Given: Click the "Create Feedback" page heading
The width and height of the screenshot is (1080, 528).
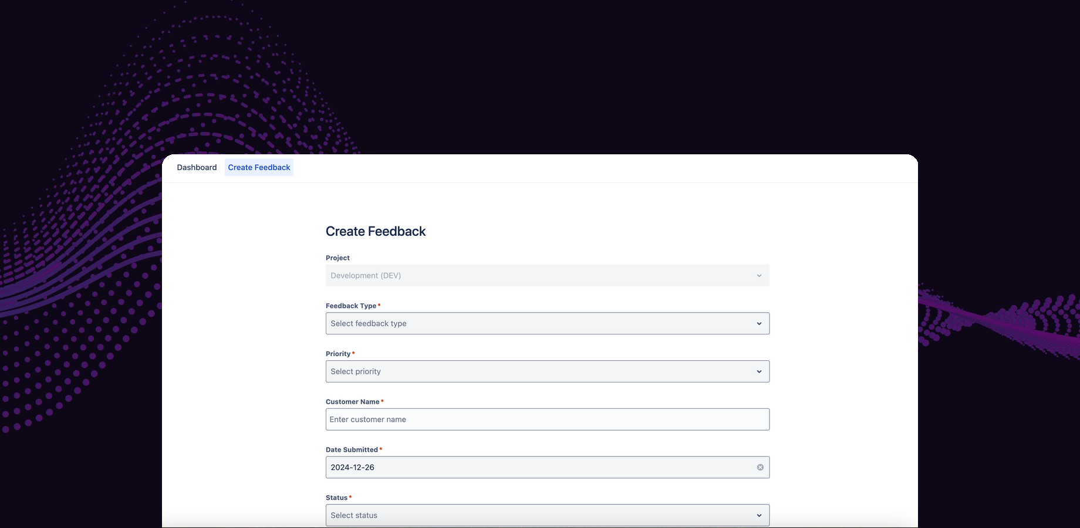Looking at the screenshot, I should click(x=376, y=232).
